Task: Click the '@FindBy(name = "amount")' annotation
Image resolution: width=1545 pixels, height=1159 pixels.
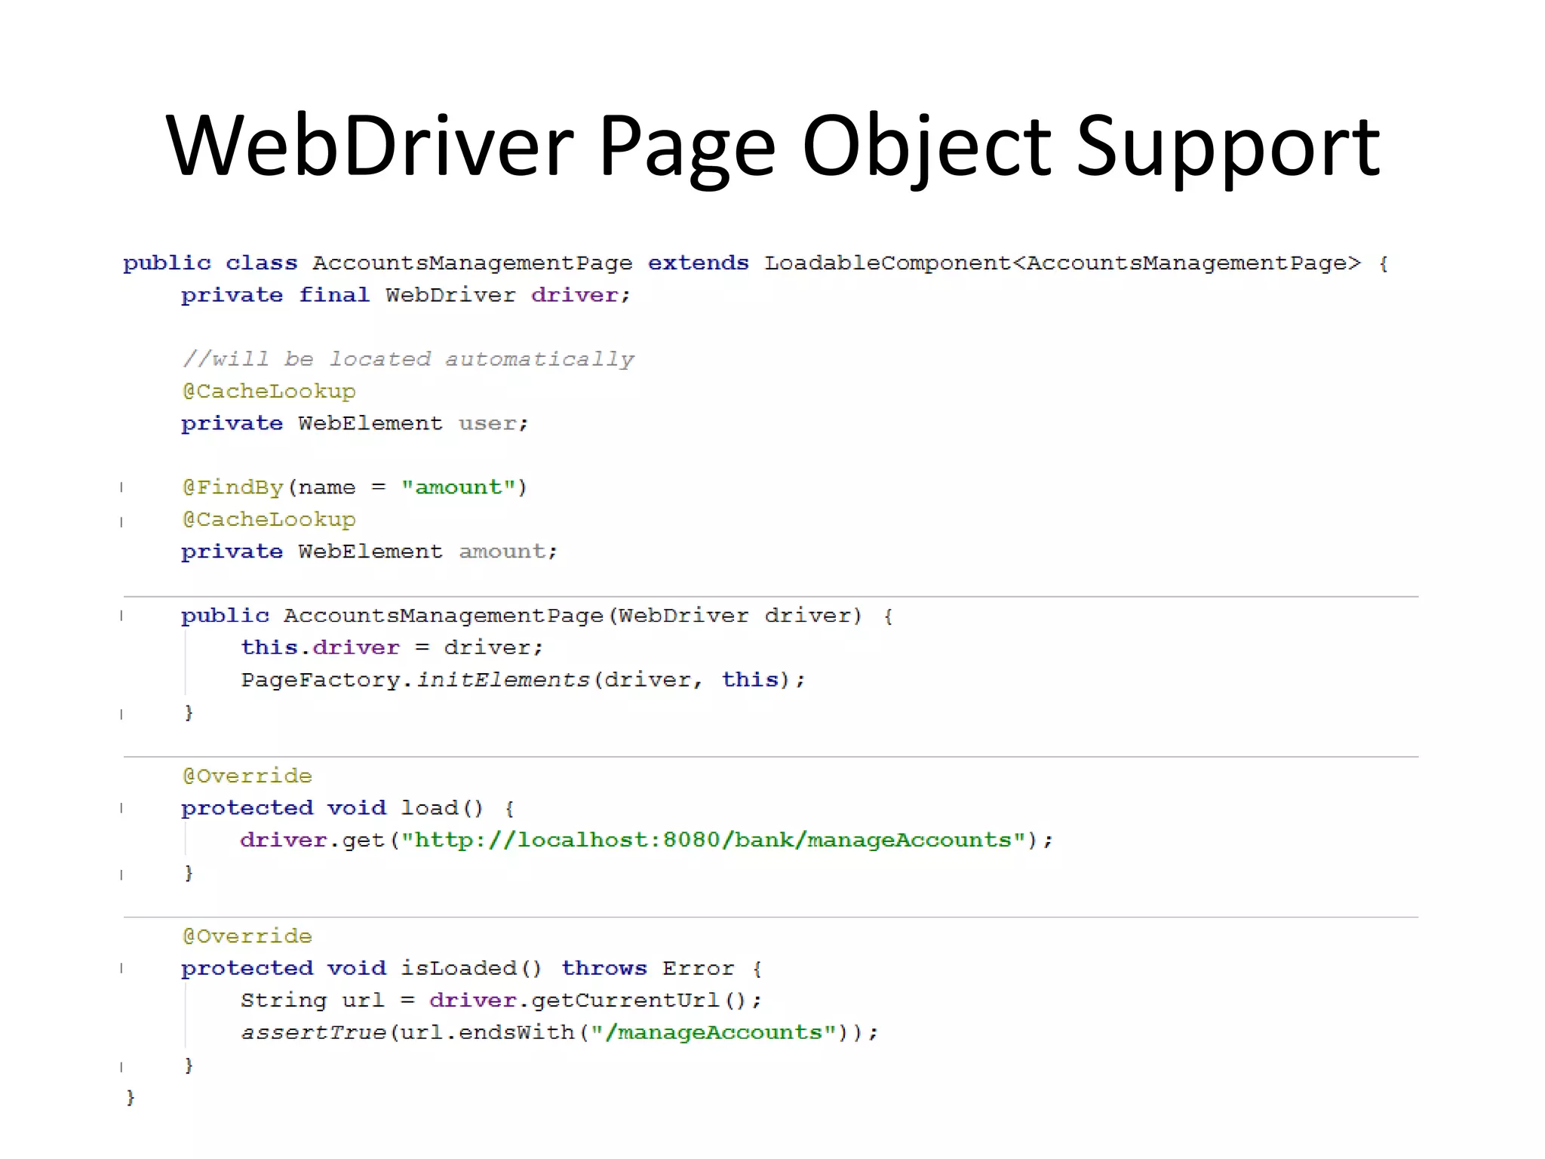Action: coord(355,487)
